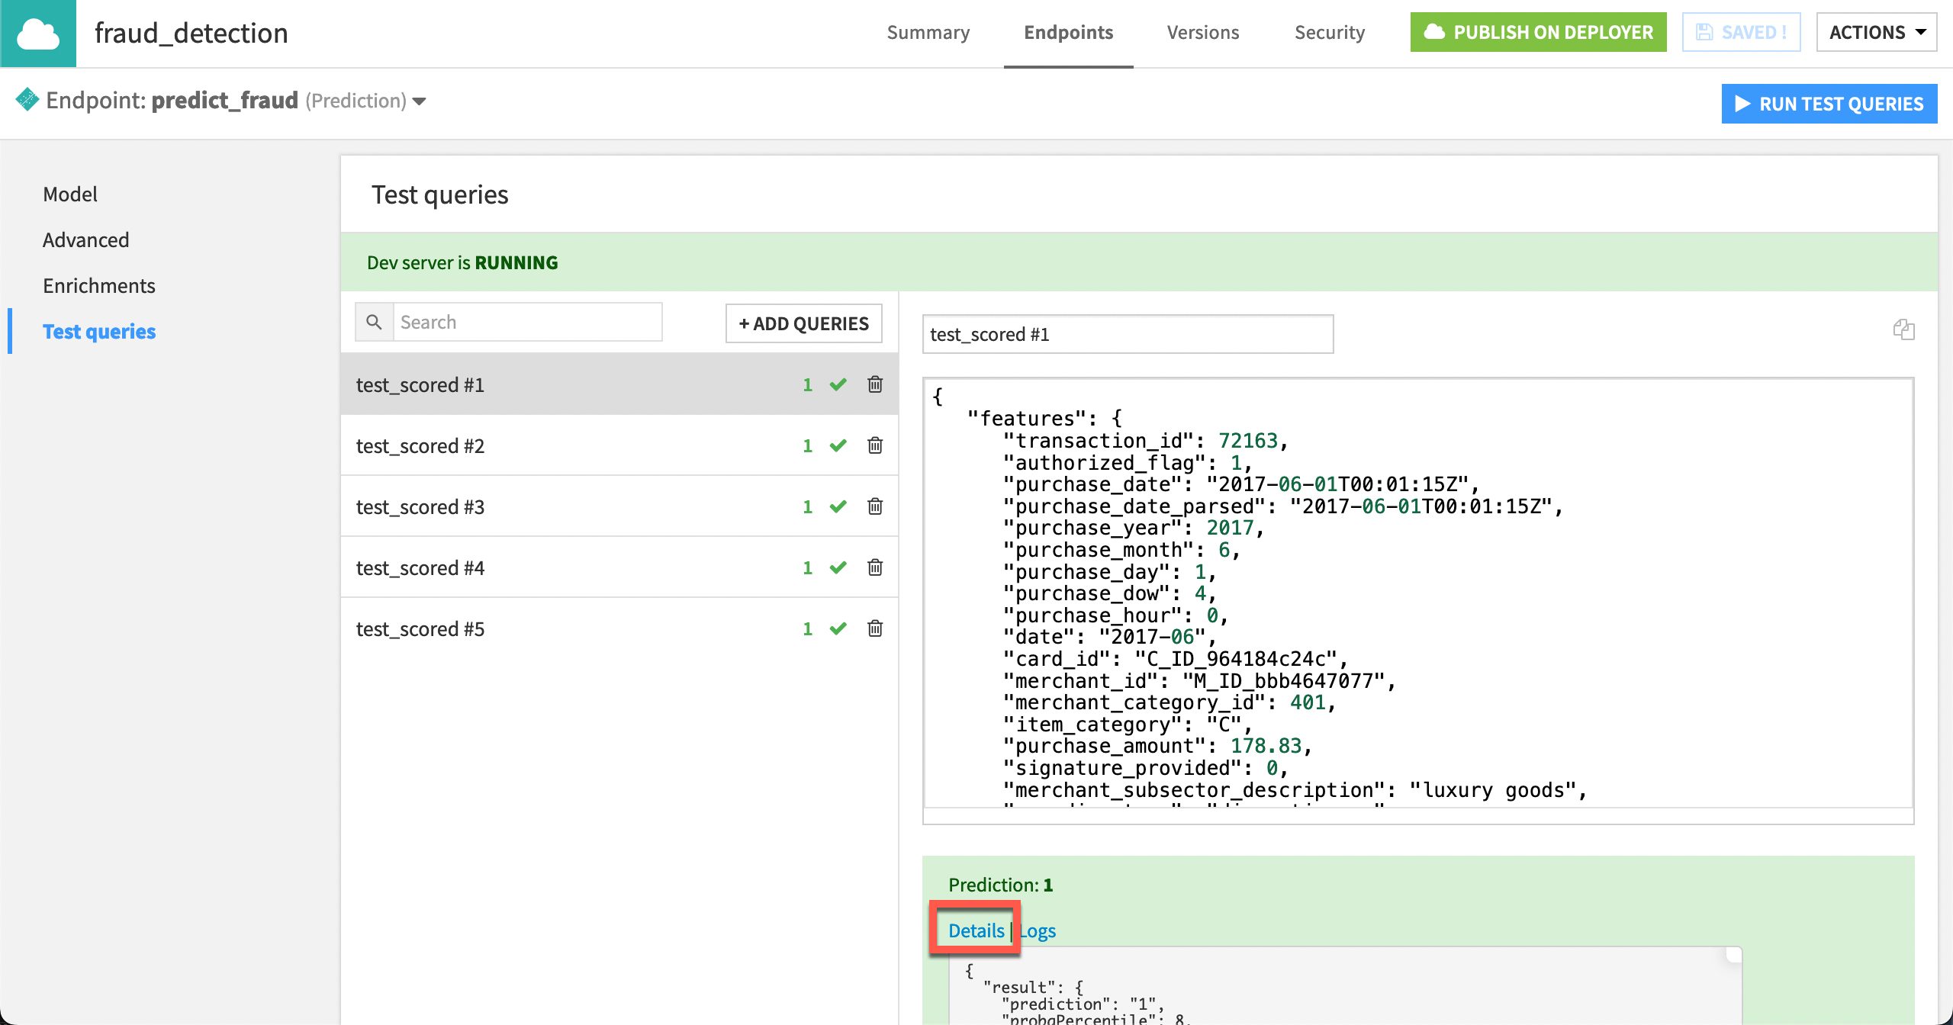The height and width of the screenshot is (1025, 1953).
Task: Delete test_scored #5 using its trash icon
Action: click(x=874, y=628)
